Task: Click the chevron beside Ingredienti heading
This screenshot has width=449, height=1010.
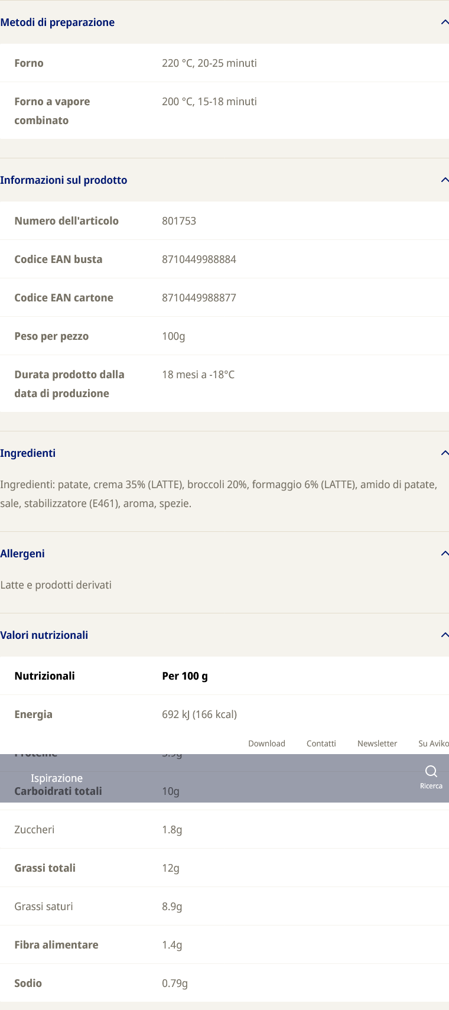Action: pos(445,453)
